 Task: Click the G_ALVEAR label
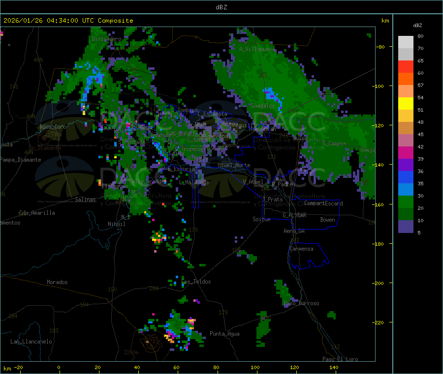coord(294,215)
